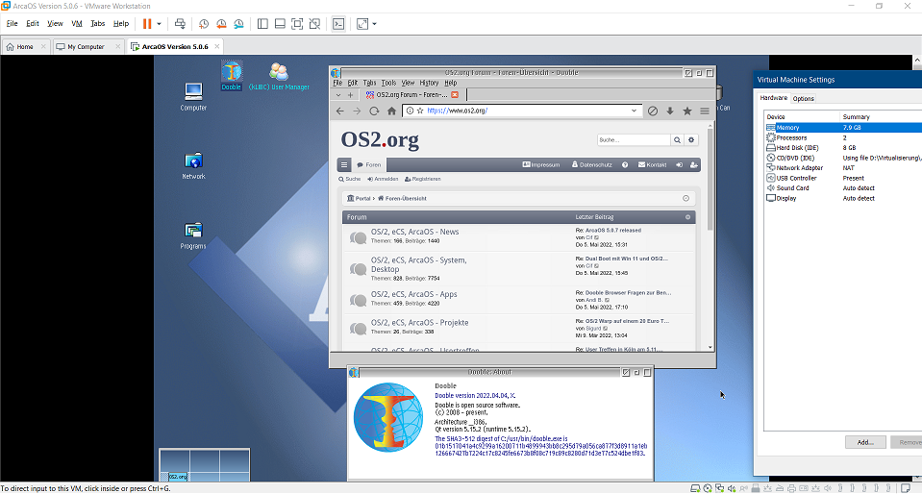Open advanced search gear on OS2.org
The width and height of the screenshot is (922, 494).
691,140
